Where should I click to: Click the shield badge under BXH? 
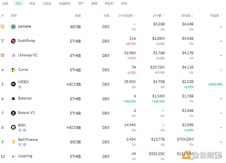coord(20,130)
